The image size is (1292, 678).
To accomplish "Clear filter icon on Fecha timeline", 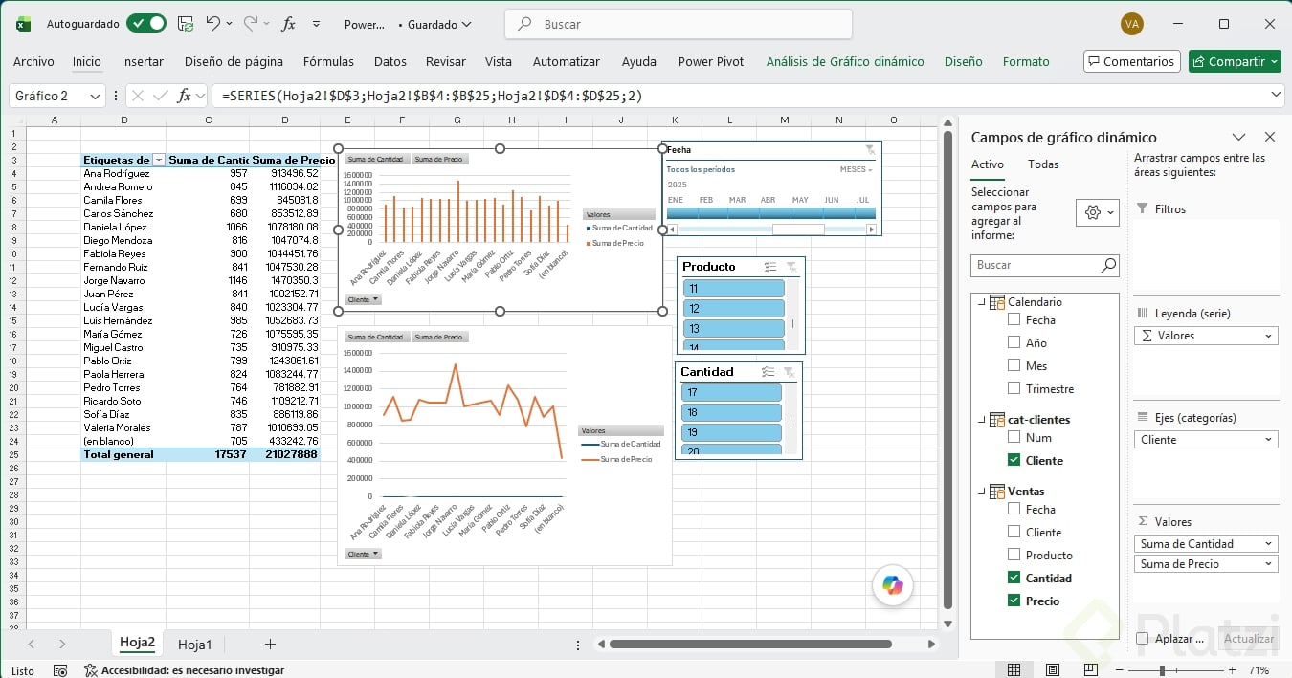I will pyautogui.click(x=870, y=150).
